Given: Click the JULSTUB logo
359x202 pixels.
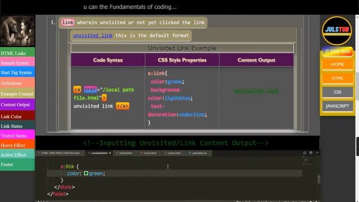Looking at the screenshot, I should tap(337, 30).
